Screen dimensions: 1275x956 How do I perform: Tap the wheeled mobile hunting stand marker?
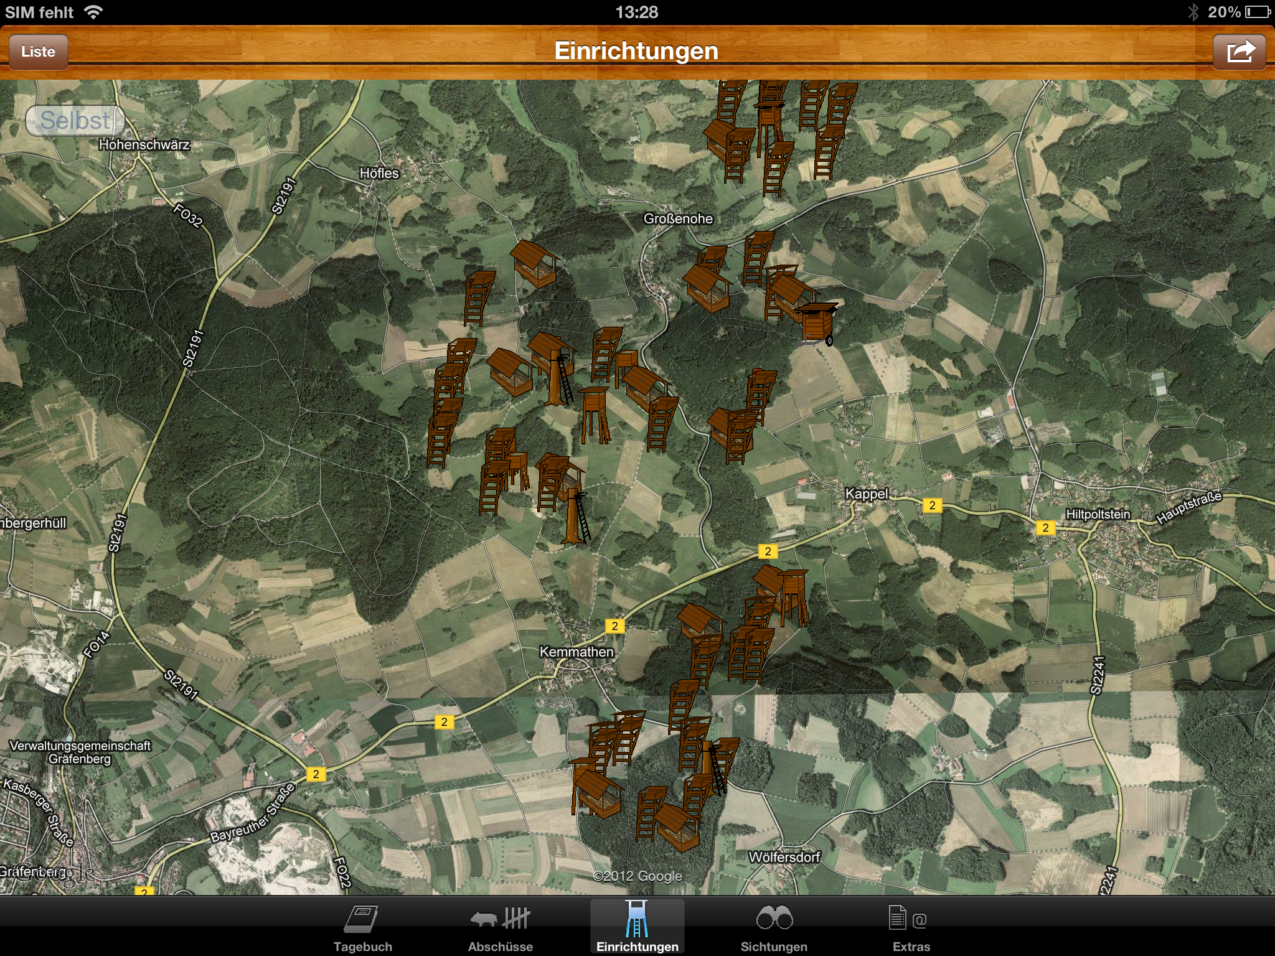817,324
